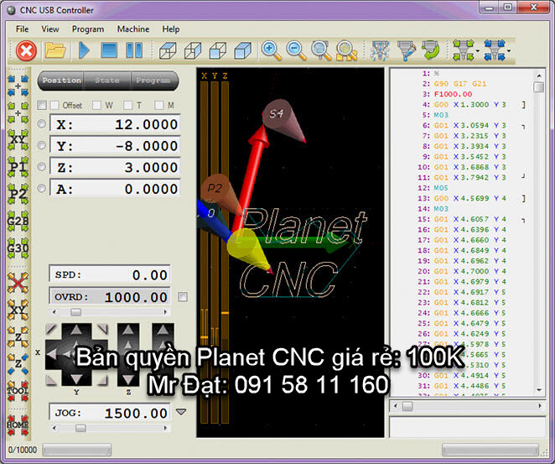Open a G-code file with folder icon
Viewport: 555px width, 464px height.
[x=54, y=50]
